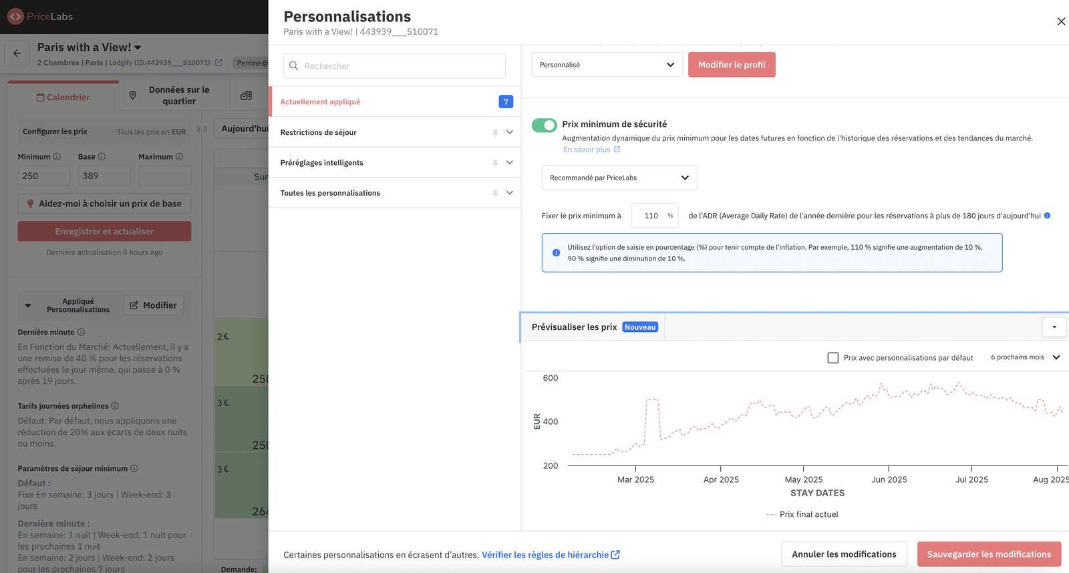This screenshot has height=573, width=1069.
Task: Click the pin icon on Préréglages intelligents row
Action: (495, 163)
